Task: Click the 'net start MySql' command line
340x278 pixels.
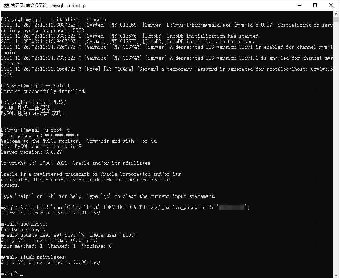Action: 34,103
